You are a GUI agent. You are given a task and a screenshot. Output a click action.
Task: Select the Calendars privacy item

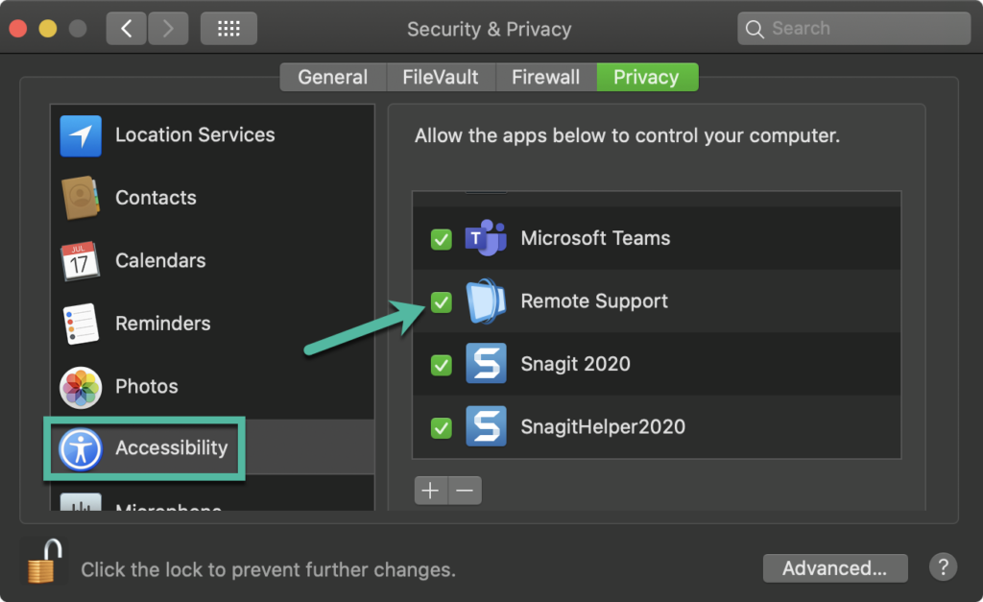point(160,260)
